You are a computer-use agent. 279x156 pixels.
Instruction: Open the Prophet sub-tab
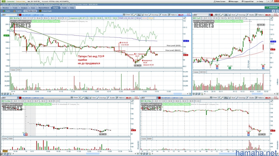[x=17, y=11]
